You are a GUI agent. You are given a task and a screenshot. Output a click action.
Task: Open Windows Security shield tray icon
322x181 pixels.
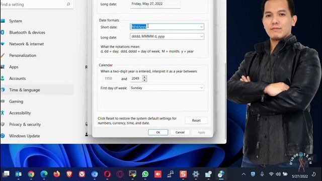click(x=253, y=174)
